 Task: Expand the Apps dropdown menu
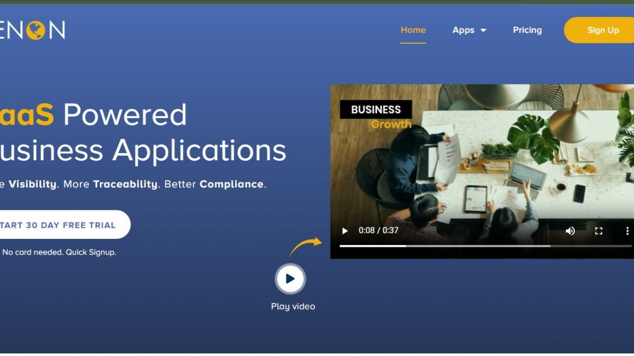coord(469,30)
